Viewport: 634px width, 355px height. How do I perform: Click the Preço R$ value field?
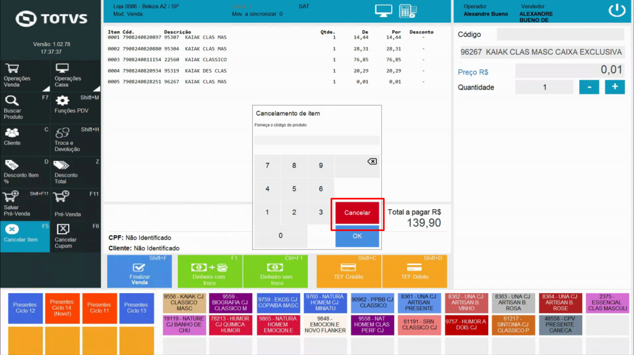570,70
